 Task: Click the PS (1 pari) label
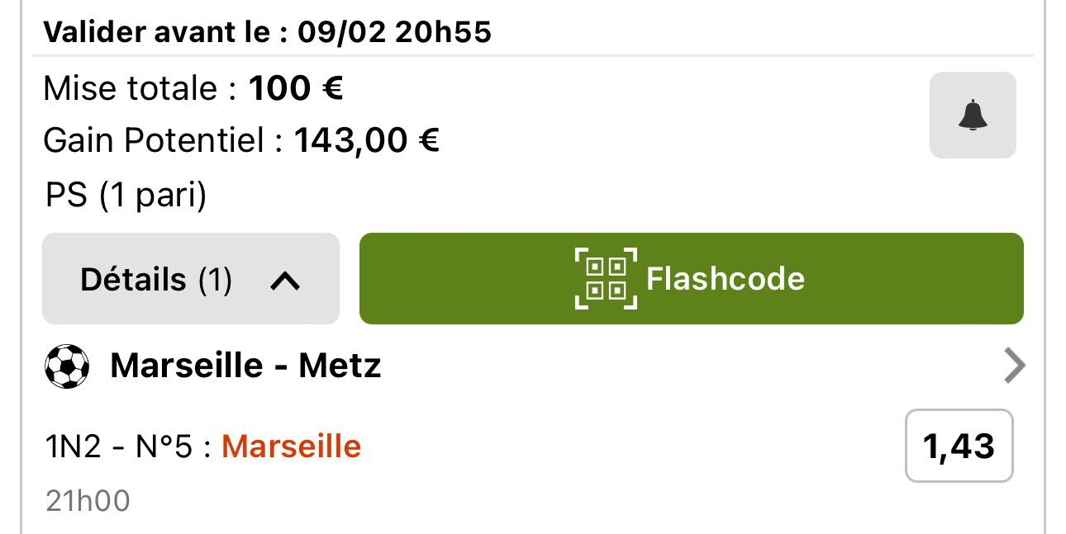coord(126,196)
